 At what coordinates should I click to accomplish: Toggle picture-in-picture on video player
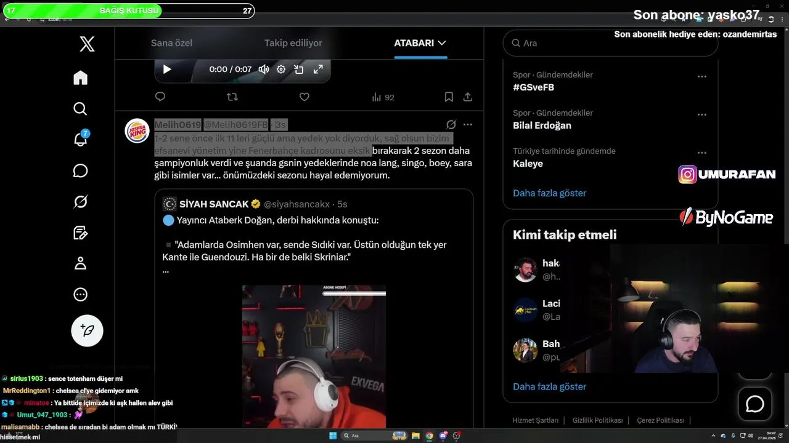pyautogui.click(x=299, y=69)
